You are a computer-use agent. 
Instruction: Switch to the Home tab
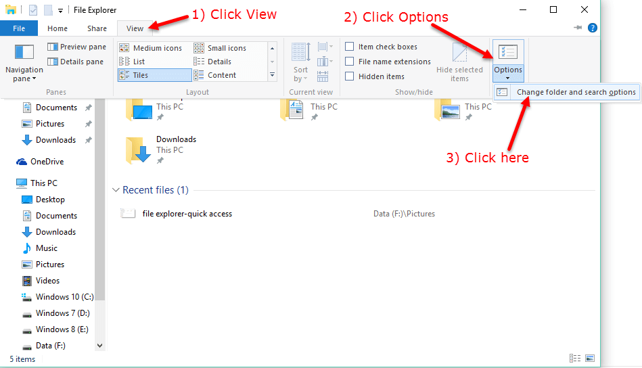[x=58, y=28]
